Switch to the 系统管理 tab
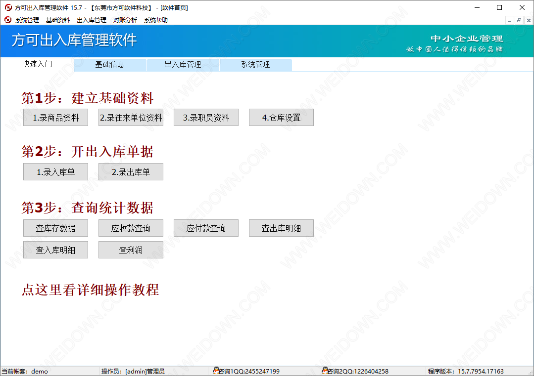534x376 pixels. tap(256, 65)
